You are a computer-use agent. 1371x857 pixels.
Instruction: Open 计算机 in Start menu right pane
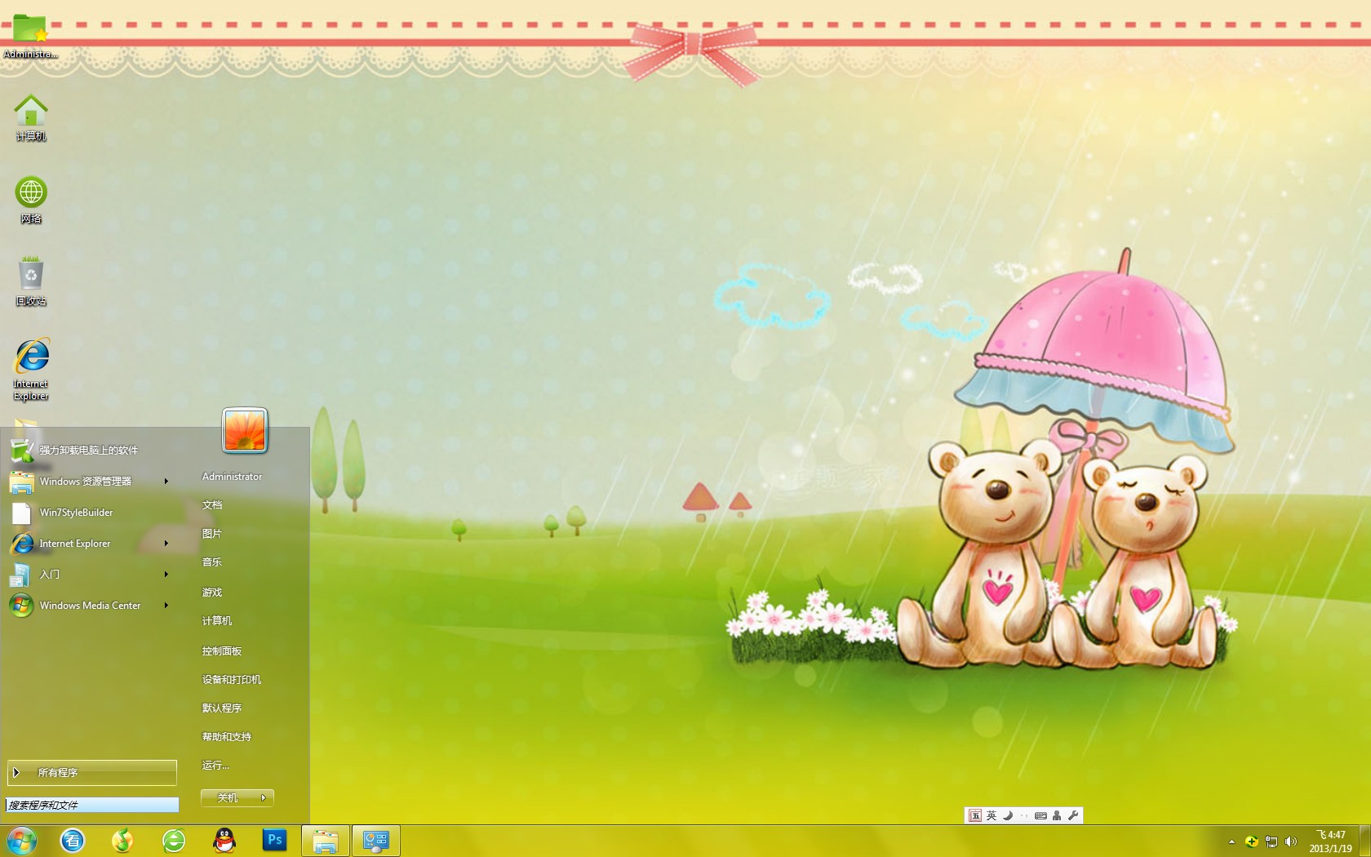(217, 621)
